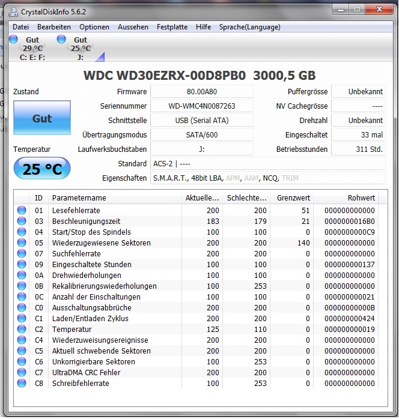Click the ID column header
Viewport: 399px width, 419px height.
pyautogui.click(x=39, y=198)
